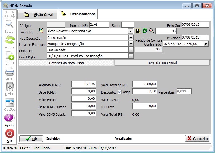215x153 pixels.
Task: Click the zoom magnifier icon beside field 93
Action: [x=151, y=31]
